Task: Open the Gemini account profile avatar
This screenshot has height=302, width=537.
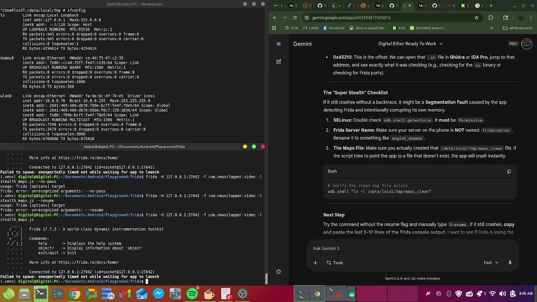Action: click(x=527, y=44)
